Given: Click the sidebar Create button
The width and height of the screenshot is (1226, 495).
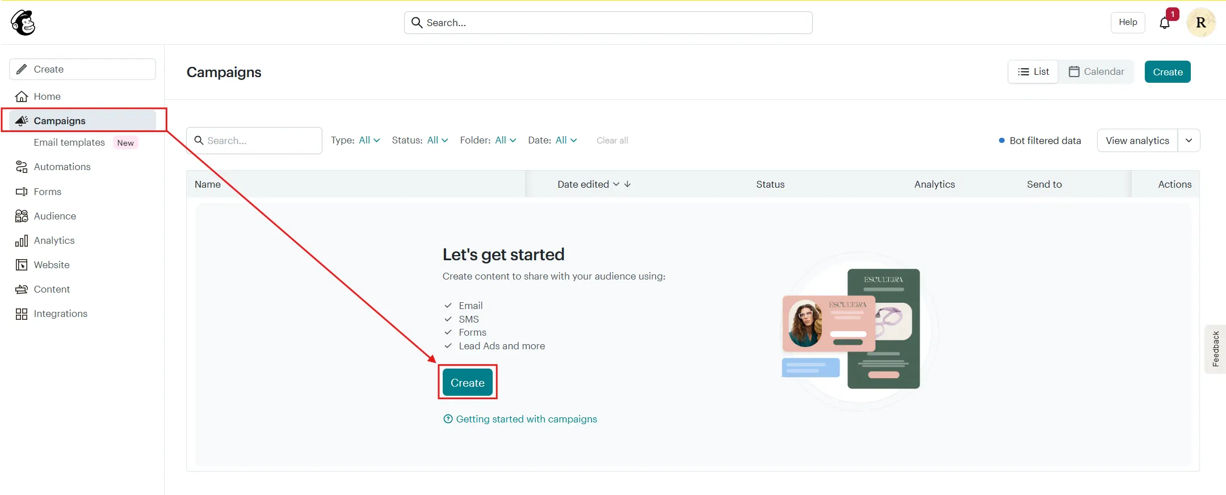Looking at the screenshot, I should coord(82,69).
